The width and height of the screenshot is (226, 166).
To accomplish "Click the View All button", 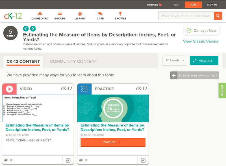I will (204, 60).
